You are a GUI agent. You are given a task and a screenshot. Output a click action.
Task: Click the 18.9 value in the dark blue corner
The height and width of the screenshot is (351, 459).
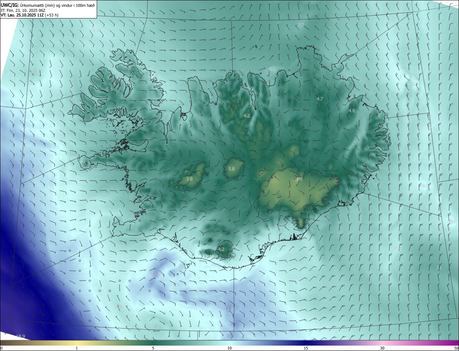pyautogui.click(x=21, y=336)
